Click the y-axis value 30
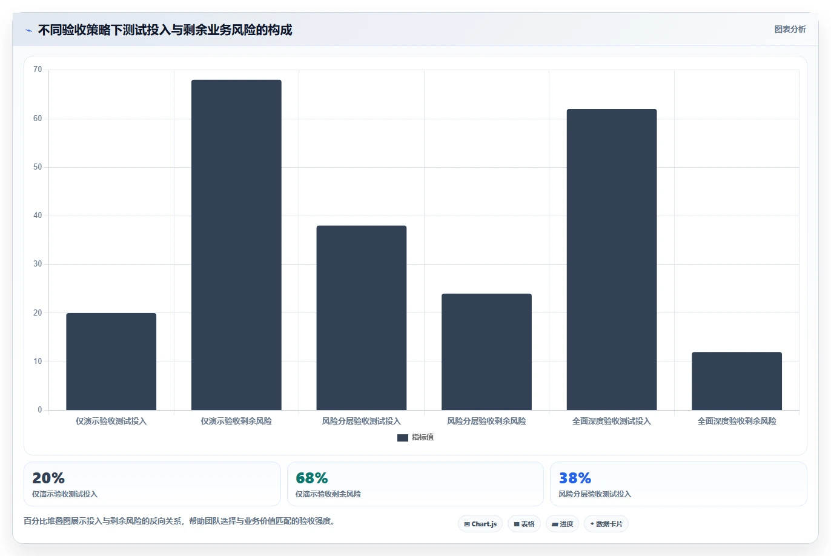This screenshot has height=556, width=831. 38,264
